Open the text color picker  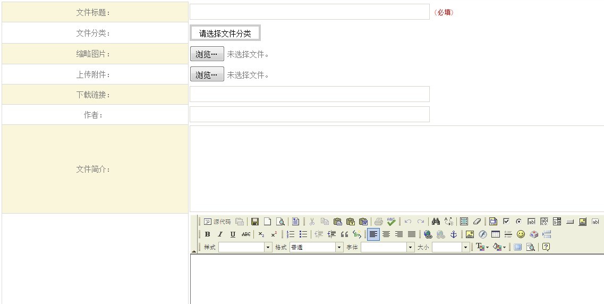482,248
